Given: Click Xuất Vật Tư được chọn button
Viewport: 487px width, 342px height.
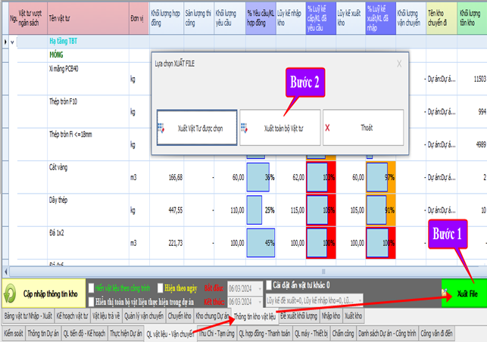Looking at the screenshot, I should (x=196, y=128).
